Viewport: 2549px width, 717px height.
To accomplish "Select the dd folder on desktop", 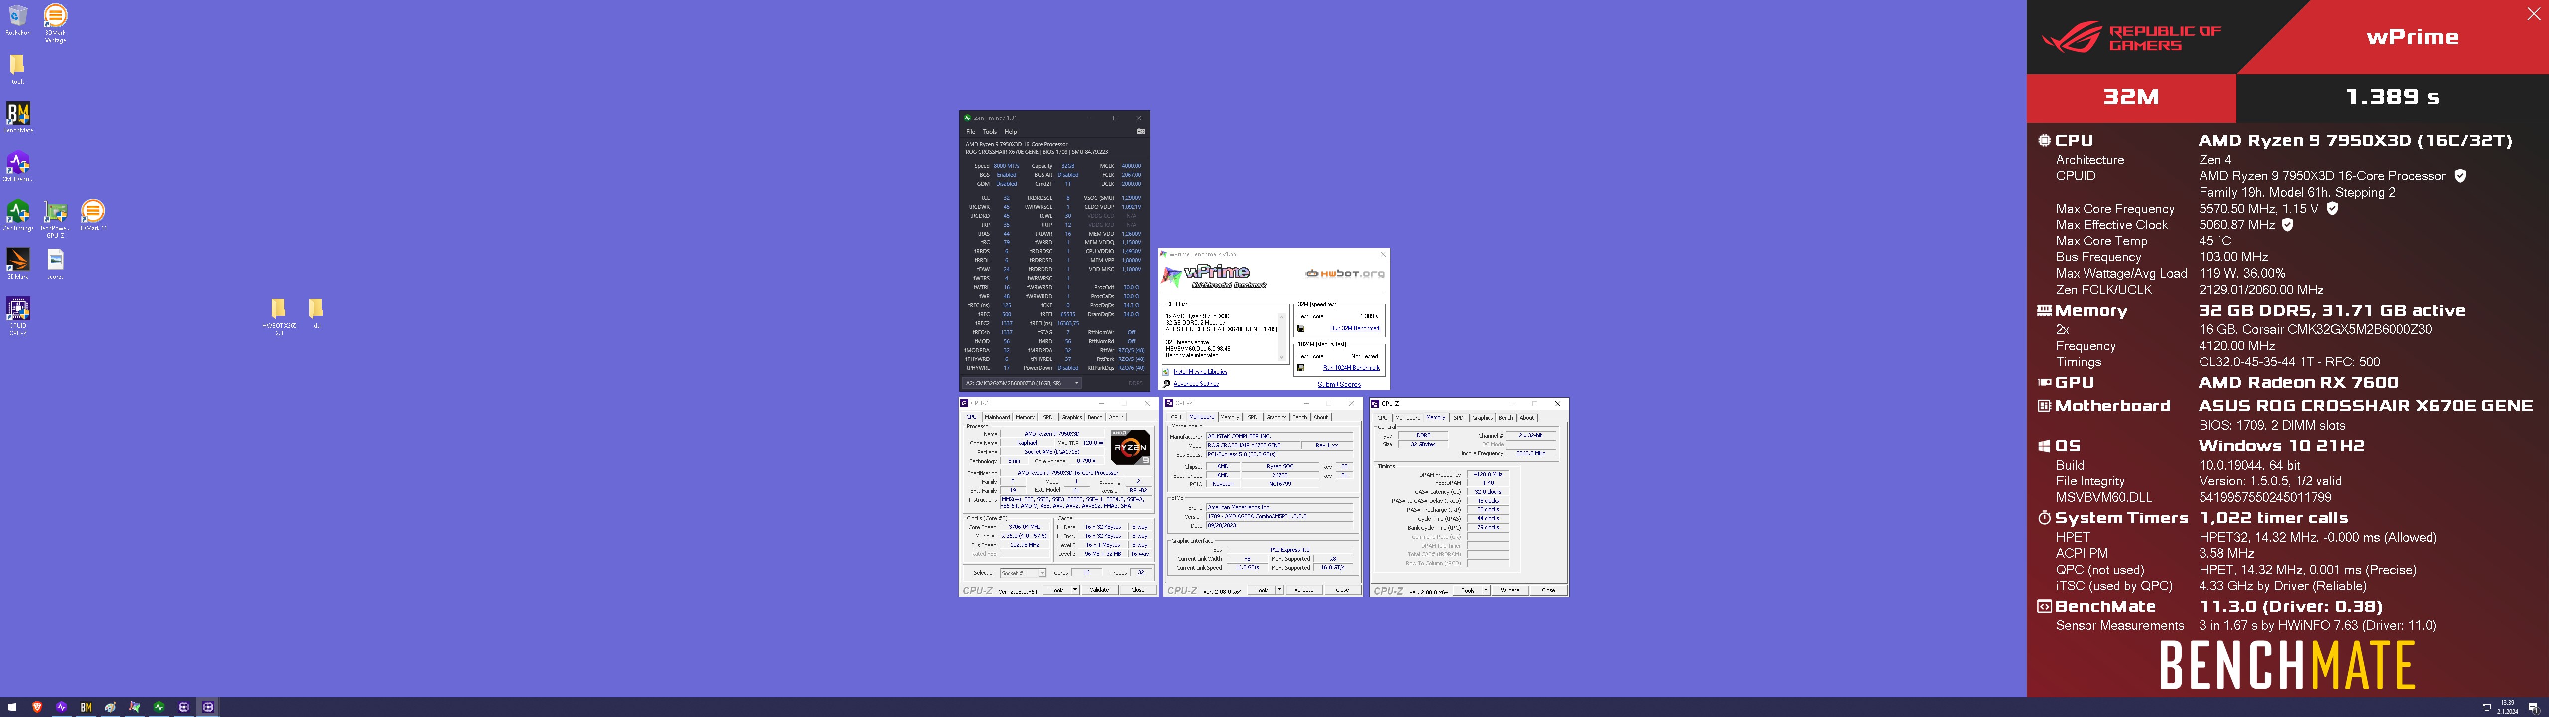I will point(316,313).
